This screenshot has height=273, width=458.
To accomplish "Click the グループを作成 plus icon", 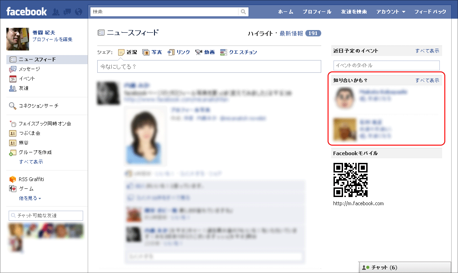I will tap(13, 152).
